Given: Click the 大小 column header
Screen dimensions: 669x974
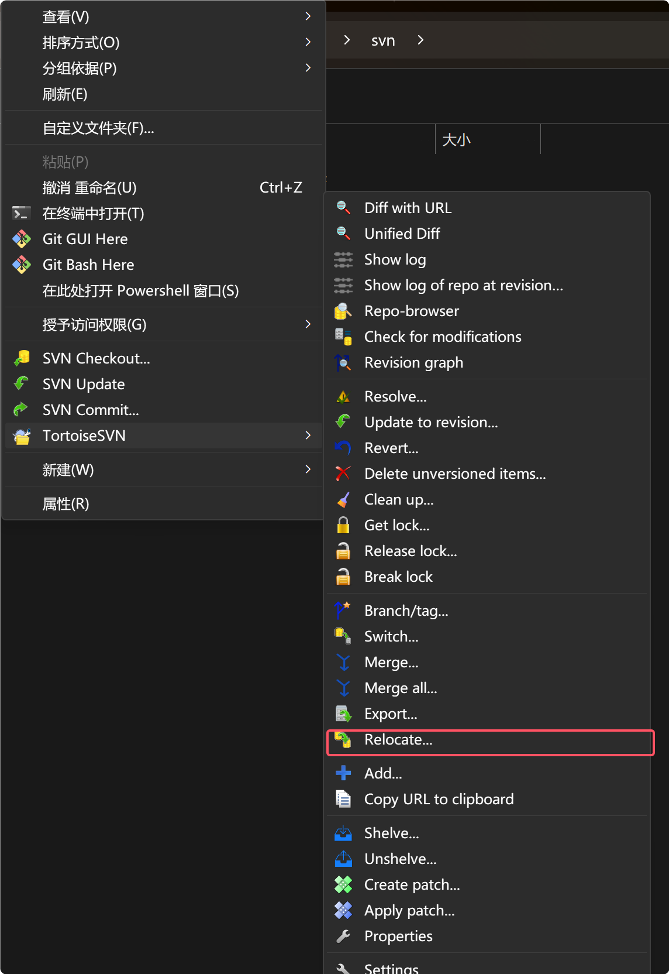Looking at the screenshot, I should [x=488, y=139].
